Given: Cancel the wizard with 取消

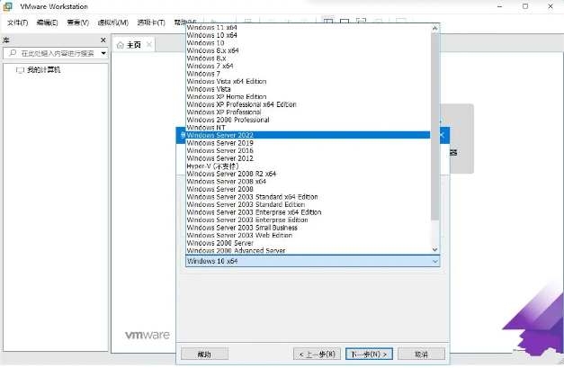Looking at the screenshot, I should 421,355.
